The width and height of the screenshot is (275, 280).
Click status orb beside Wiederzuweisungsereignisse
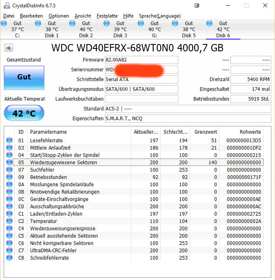pos(9,228)
